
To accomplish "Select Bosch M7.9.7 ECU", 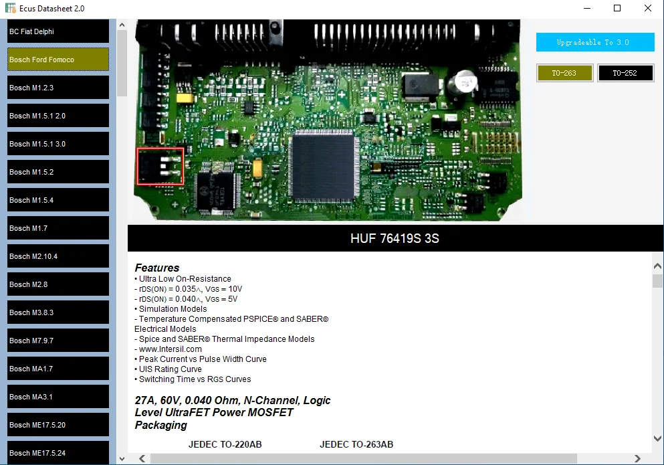I will click(x=58, y=341).
